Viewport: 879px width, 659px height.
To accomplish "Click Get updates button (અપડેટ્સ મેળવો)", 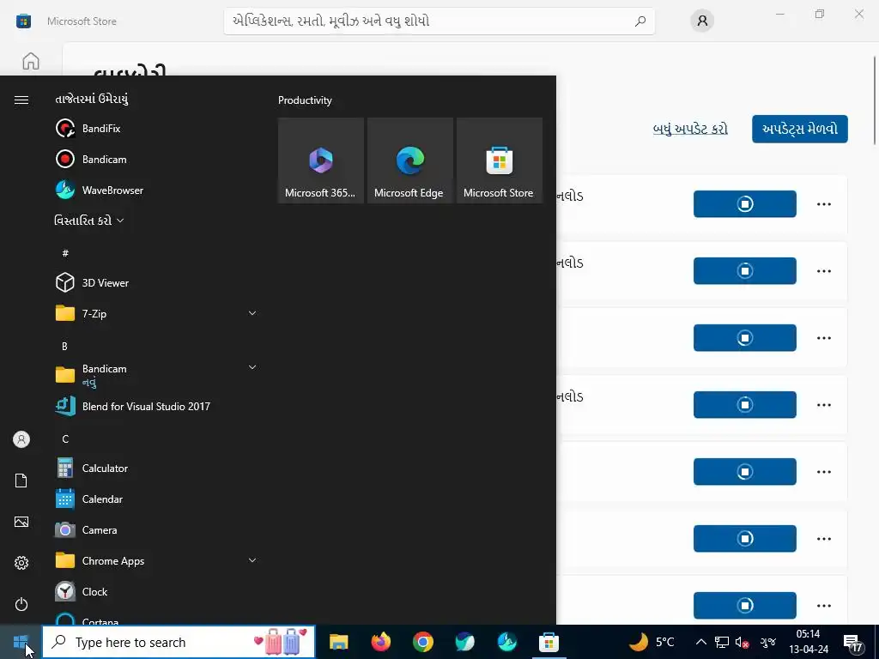I will pyautogui.click(x=799, y=129).
